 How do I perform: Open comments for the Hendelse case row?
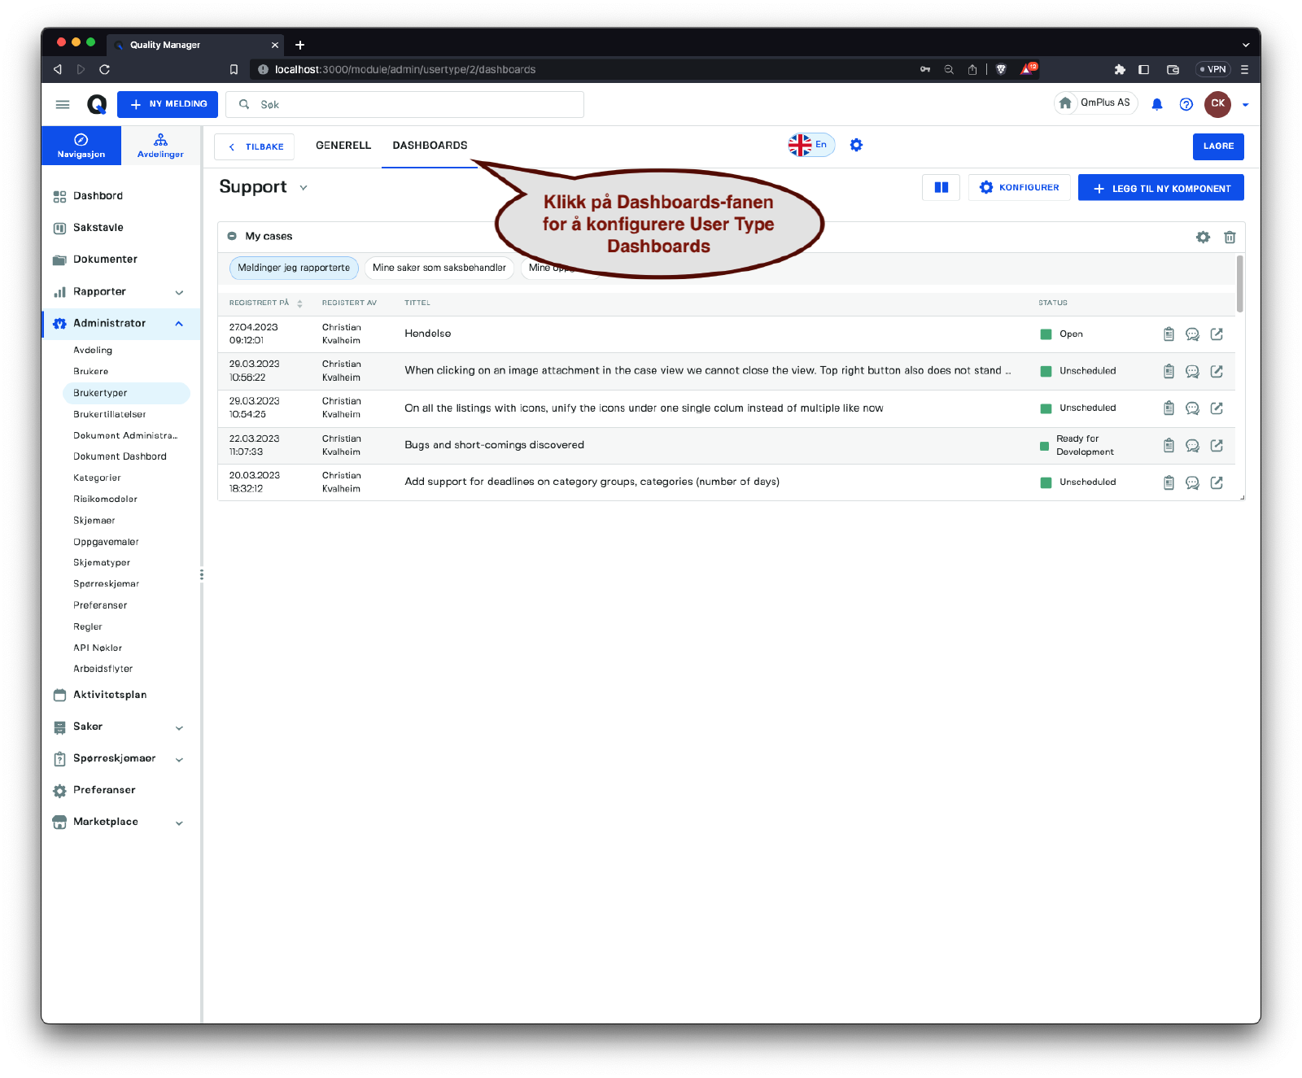coord(1192,334)
